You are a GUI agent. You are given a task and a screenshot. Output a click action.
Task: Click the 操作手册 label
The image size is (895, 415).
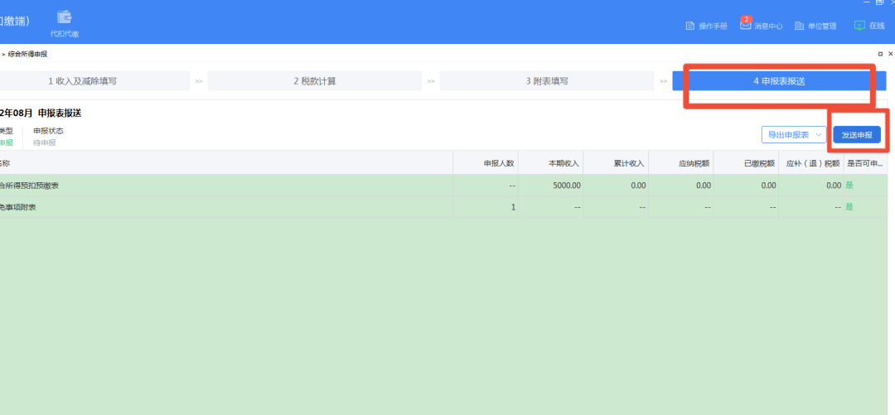pyautogui.click(x=713, y=27)
